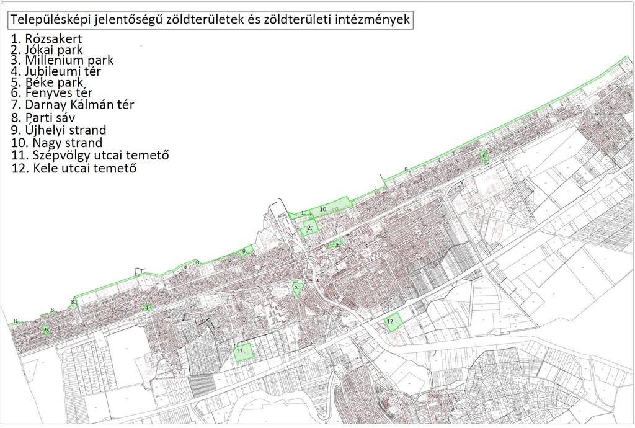Click legend entry '8. Parti sáv'
Image resolution: width=635 pixels, height=428 pixels.
(43, 118)
